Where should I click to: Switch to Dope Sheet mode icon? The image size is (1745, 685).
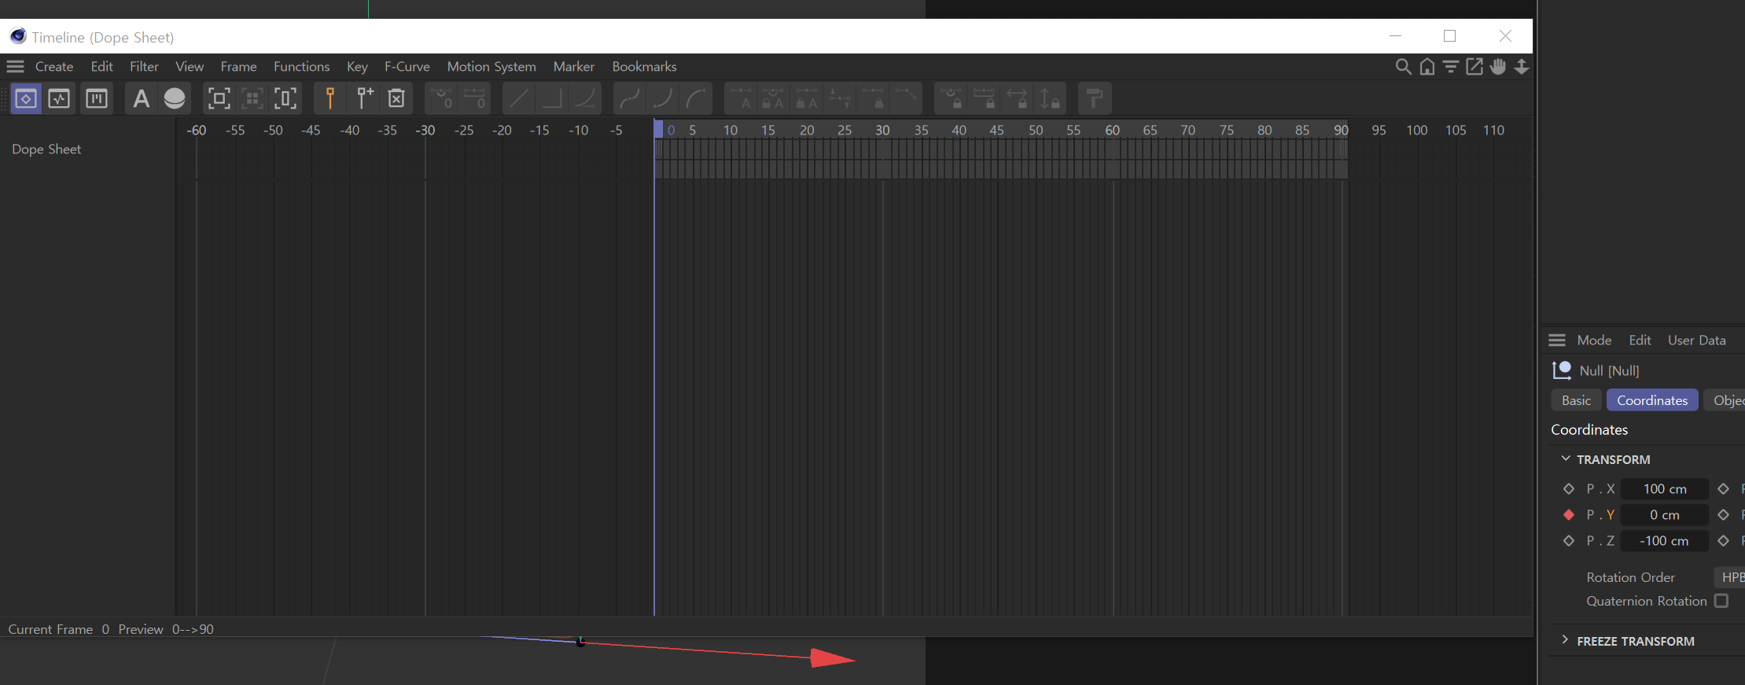[26, 99]
